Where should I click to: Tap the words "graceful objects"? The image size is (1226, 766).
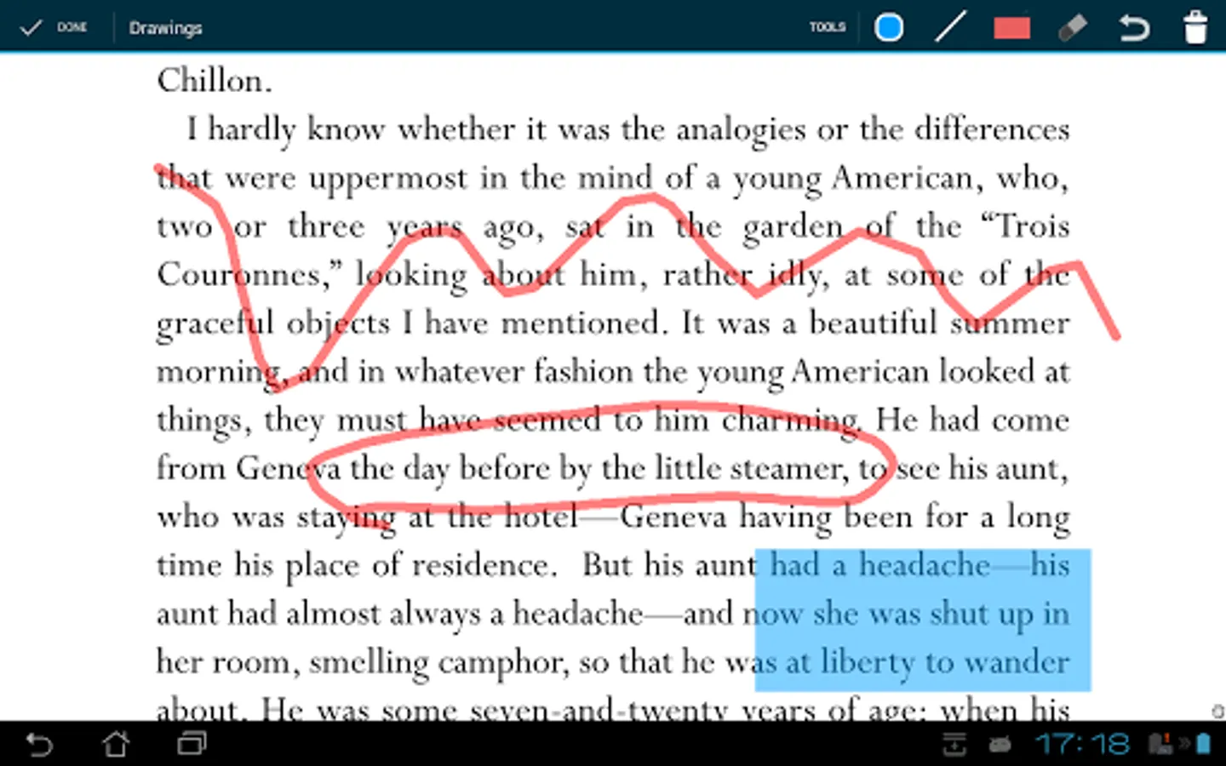click(273, 324)
